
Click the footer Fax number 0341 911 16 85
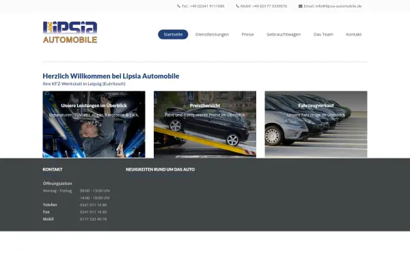93,212
